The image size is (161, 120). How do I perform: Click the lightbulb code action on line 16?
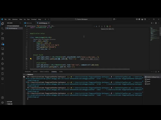(x=31, y=59)
